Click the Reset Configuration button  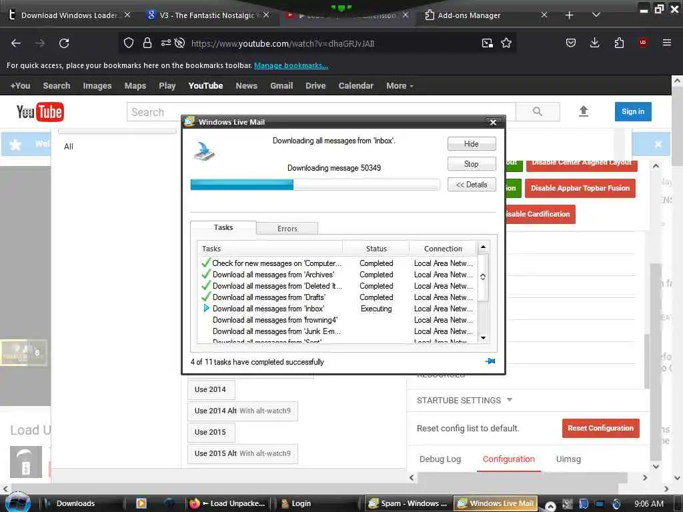click(600, 428)
